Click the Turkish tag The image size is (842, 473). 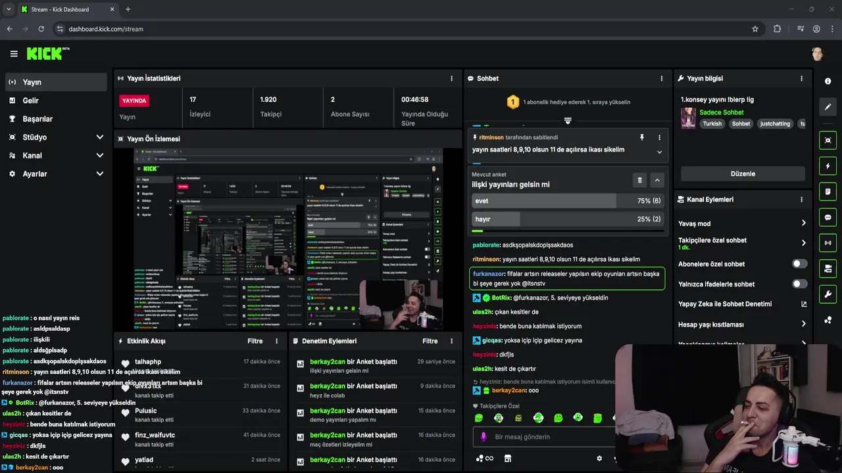click(712, 124)
